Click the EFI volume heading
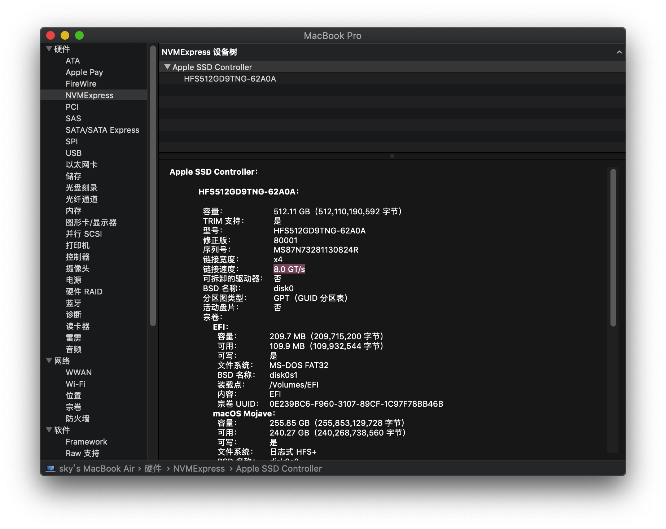This screenshot has width=666, height=529. (x=220, y=327)
